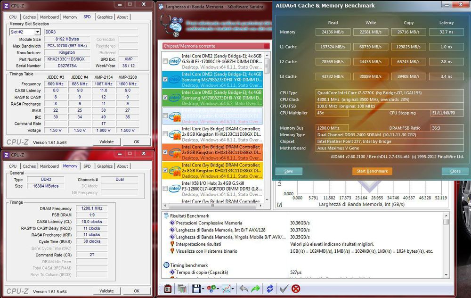Open the About tab in the CPU-Z Memory window
Viewport: 471px width, 298px height.
tap(122, 166)
